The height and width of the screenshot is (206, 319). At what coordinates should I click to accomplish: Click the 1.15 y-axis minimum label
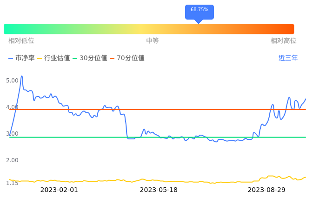coord(12,183)
